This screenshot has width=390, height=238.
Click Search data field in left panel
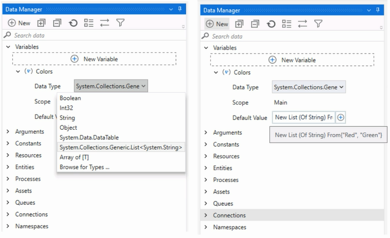click(x=94, y=36)
